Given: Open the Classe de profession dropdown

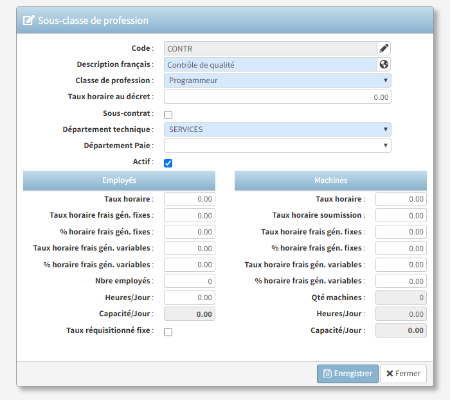Looking at the screenshot, I should 278,81.
